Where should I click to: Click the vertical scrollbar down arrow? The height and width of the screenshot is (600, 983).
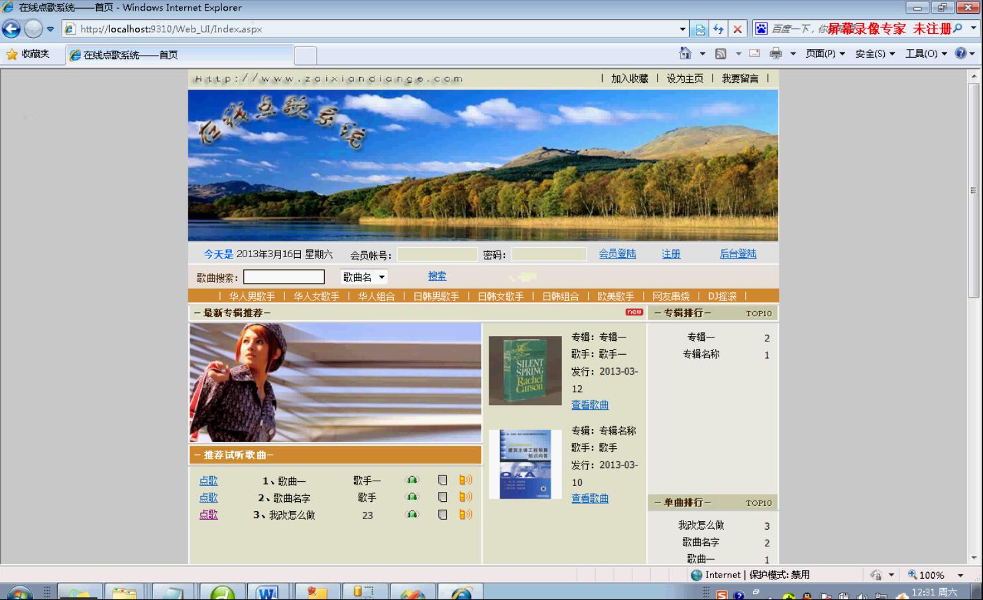click(974, 558)
